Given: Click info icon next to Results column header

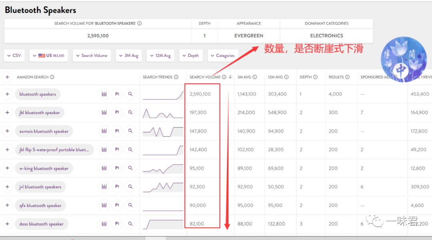Looking at the screenshot, I should tap(348, 77).
